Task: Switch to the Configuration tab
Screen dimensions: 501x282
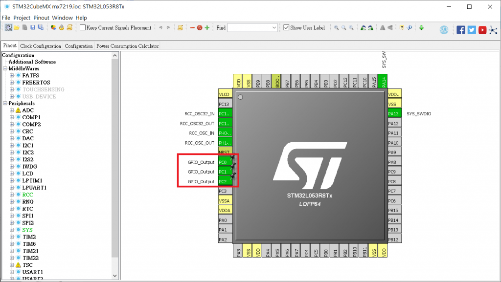Action: click(x=79, y=46)
